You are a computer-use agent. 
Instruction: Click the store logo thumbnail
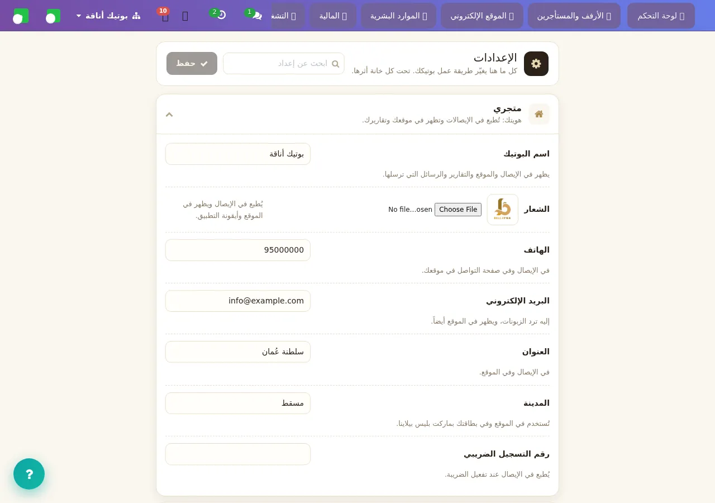[x=503, y=210]
